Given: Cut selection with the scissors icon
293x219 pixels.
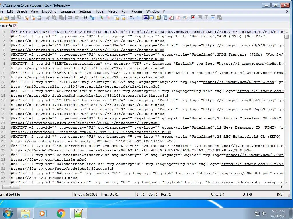Looking at the screenshot, I should [48, 17].
